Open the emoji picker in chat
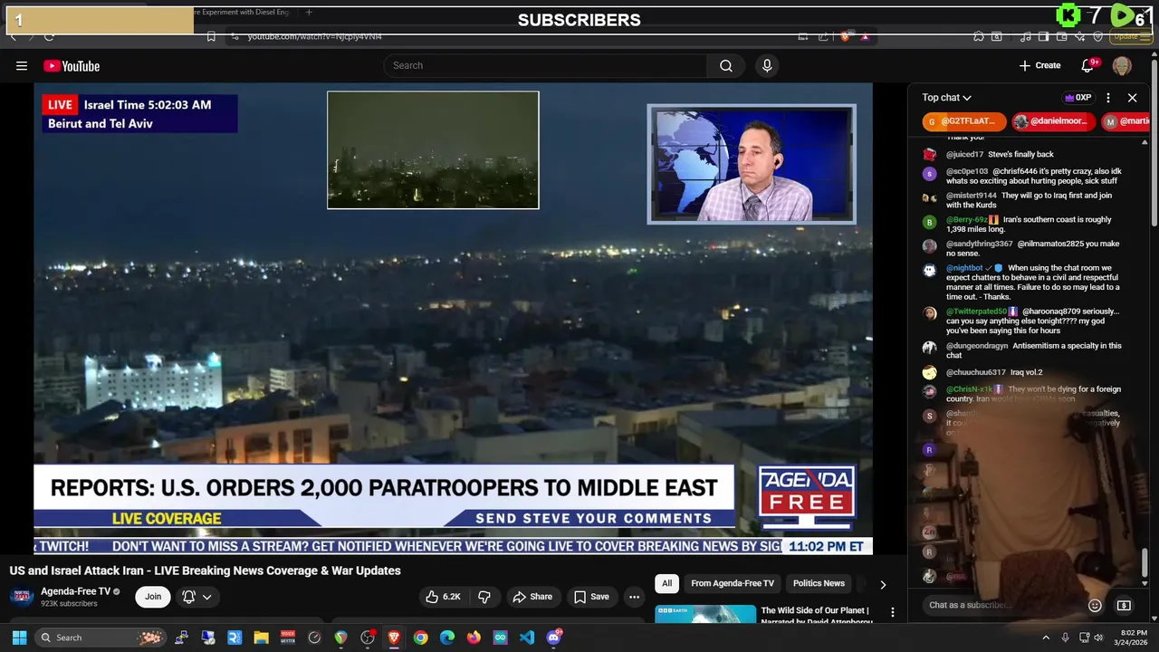Screen dimensions: 1159x652 [1095, 605]
